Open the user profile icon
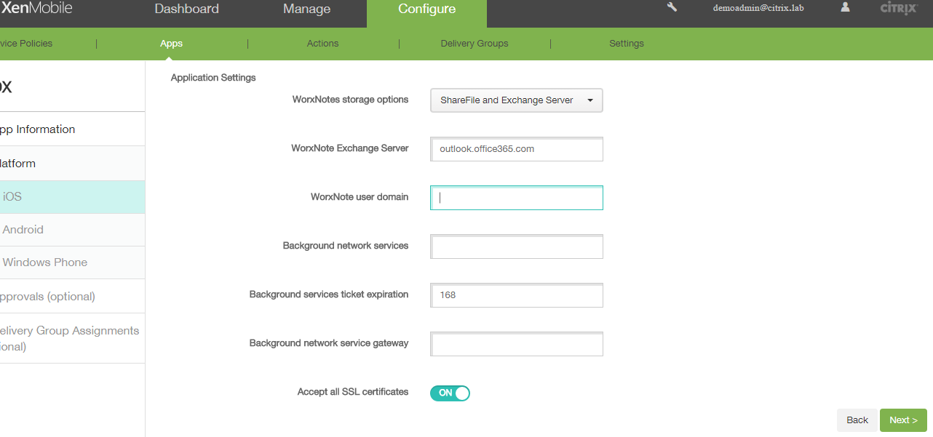Image resolution: width=933 pixels, height=437 pixels. [845, 7]
